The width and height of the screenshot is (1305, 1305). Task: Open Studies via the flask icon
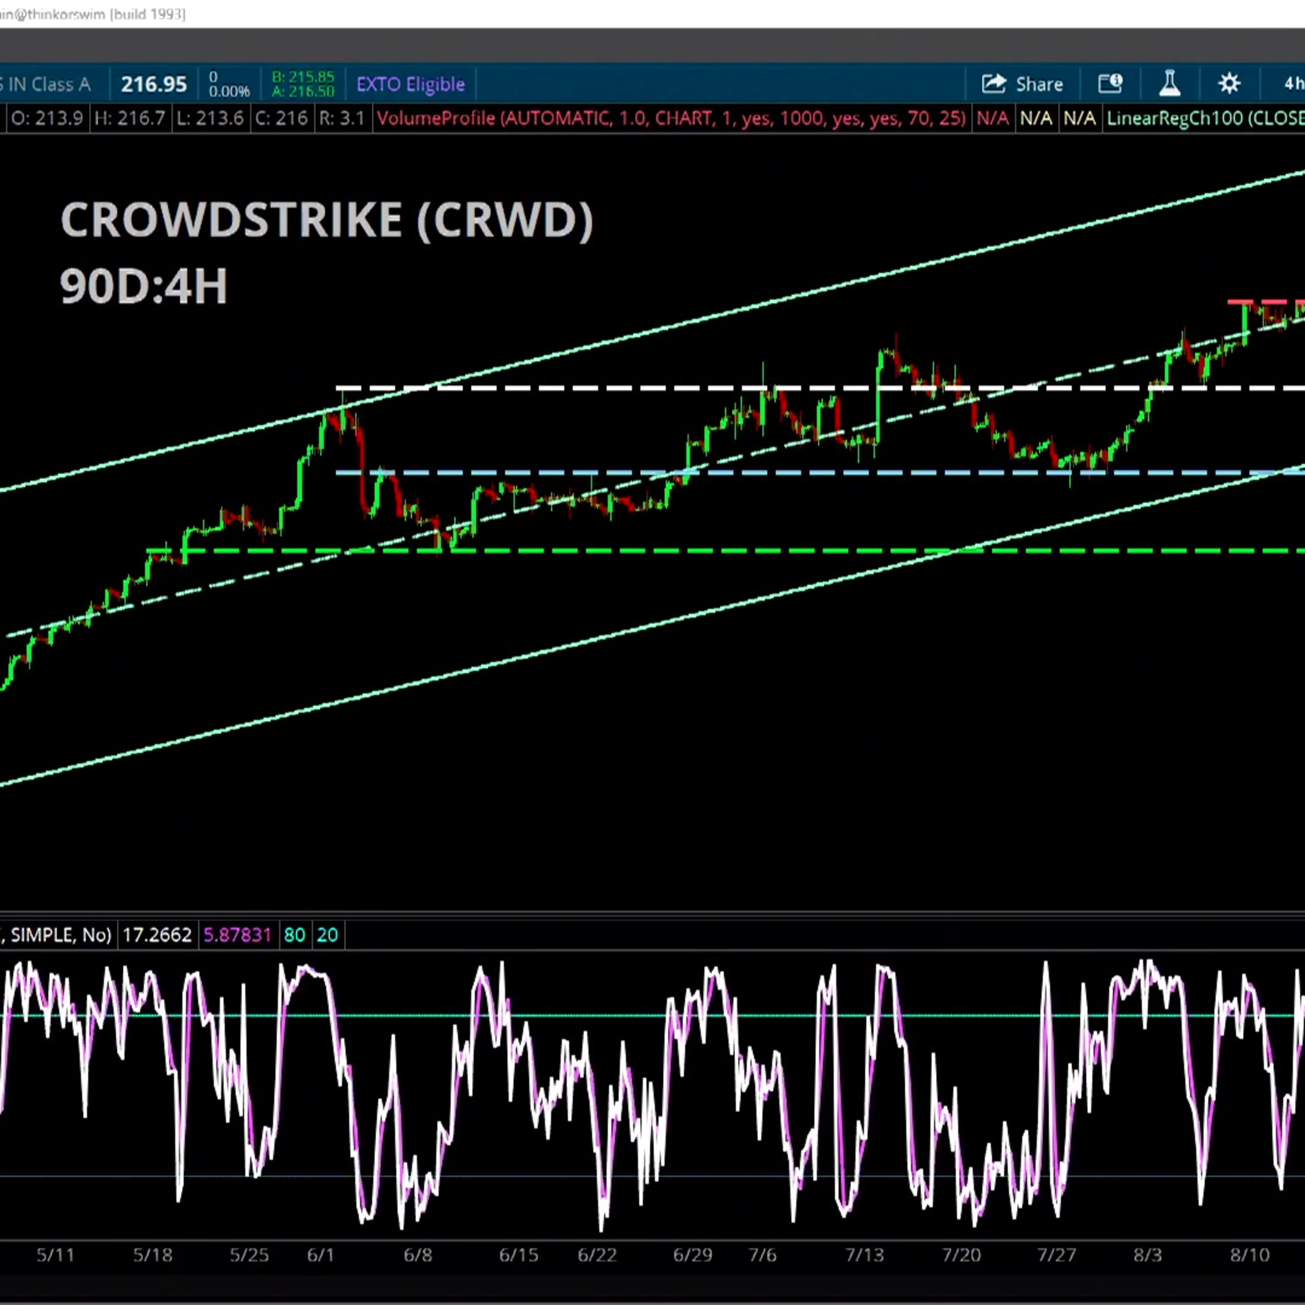1170,84
